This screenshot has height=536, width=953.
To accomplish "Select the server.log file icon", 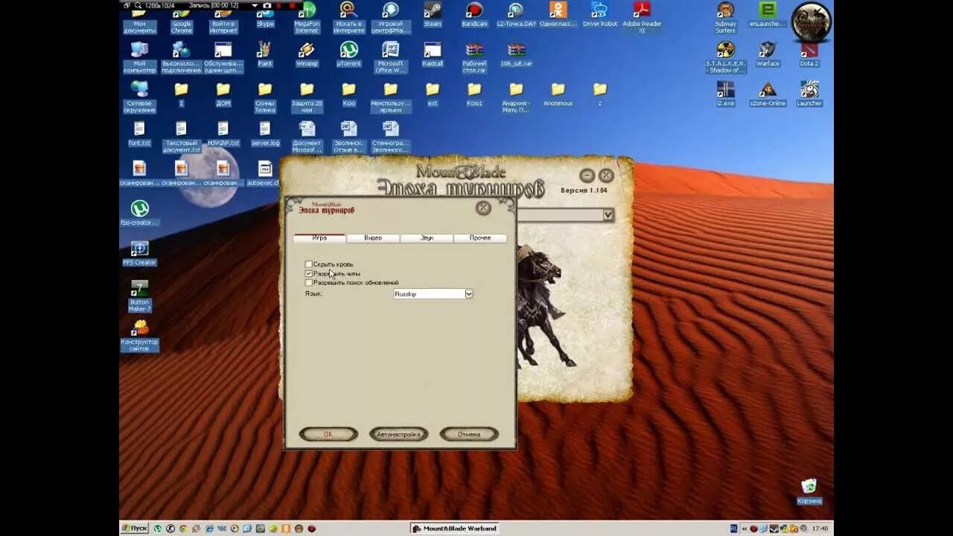I will tap(265, 134).
